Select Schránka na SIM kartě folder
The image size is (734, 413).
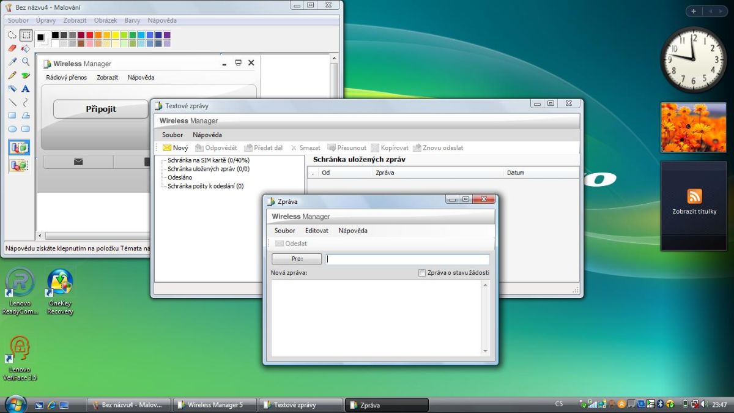point(209,160)
